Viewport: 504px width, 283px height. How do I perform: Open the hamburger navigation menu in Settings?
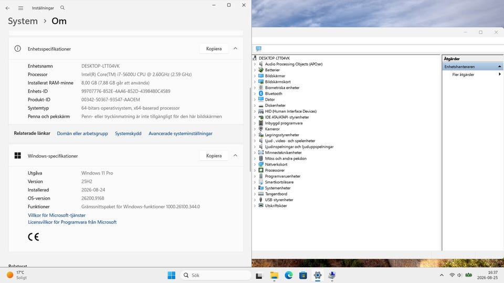coord(20,8)
